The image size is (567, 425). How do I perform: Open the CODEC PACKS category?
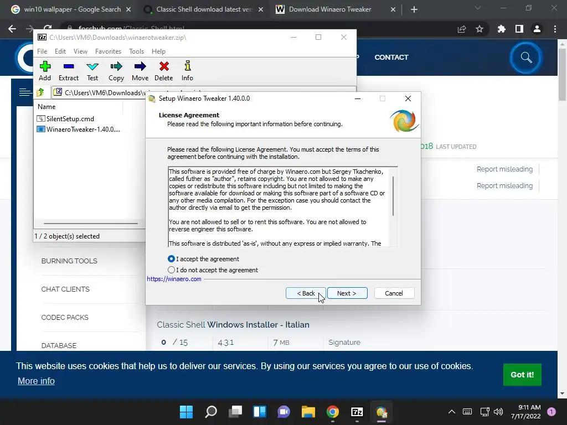(65, 317)
